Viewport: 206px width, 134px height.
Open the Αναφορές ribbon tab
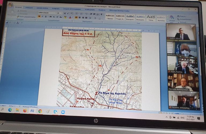click(x=56, y=9)
